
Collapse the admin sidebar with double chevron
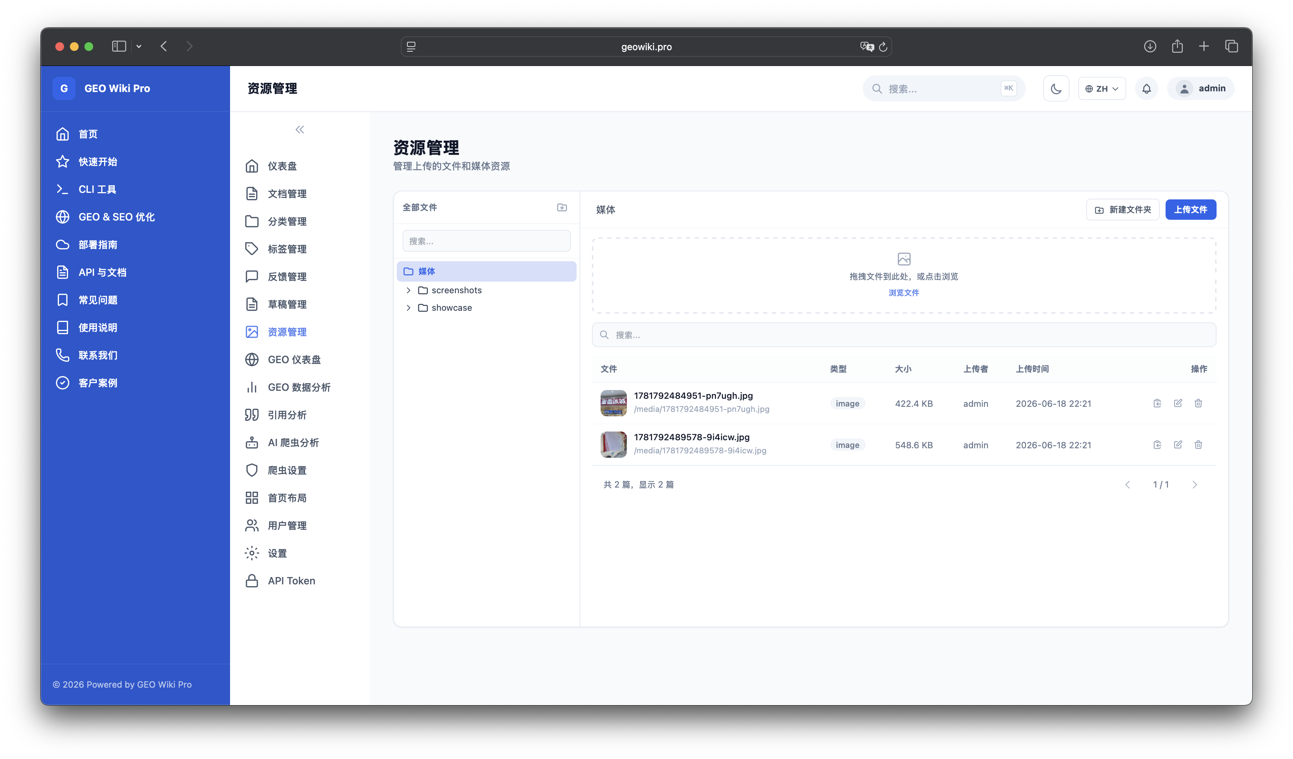[300, 130]
